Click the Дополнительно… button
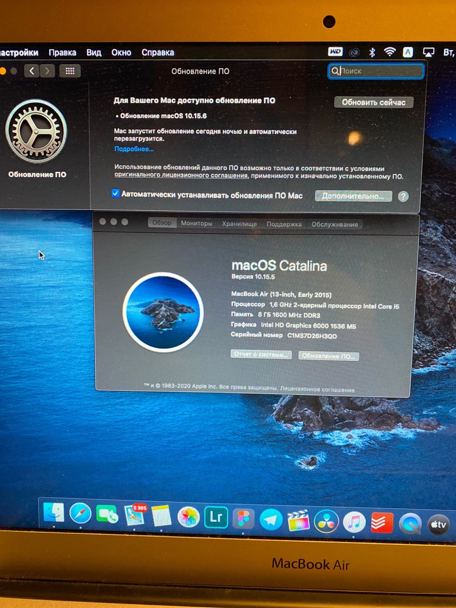 coord(353,196)
